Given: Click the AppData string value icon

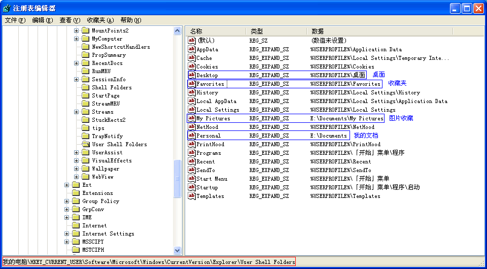Looking at the screenshot, I should [192, 49].
